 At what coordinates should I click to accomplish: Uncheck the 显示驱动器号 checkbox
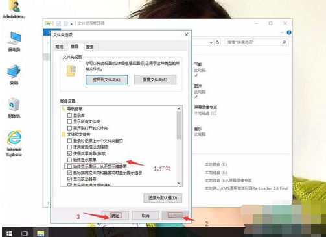point(69,179)
